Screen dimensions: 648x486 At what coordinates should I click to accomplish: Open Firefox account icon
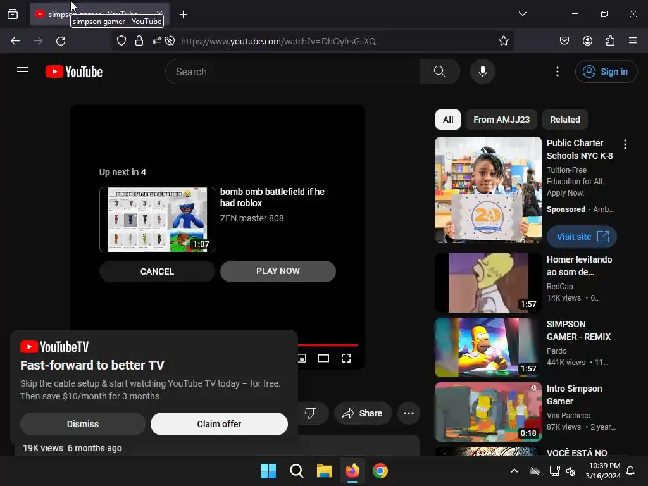click(x=587, y=41)
